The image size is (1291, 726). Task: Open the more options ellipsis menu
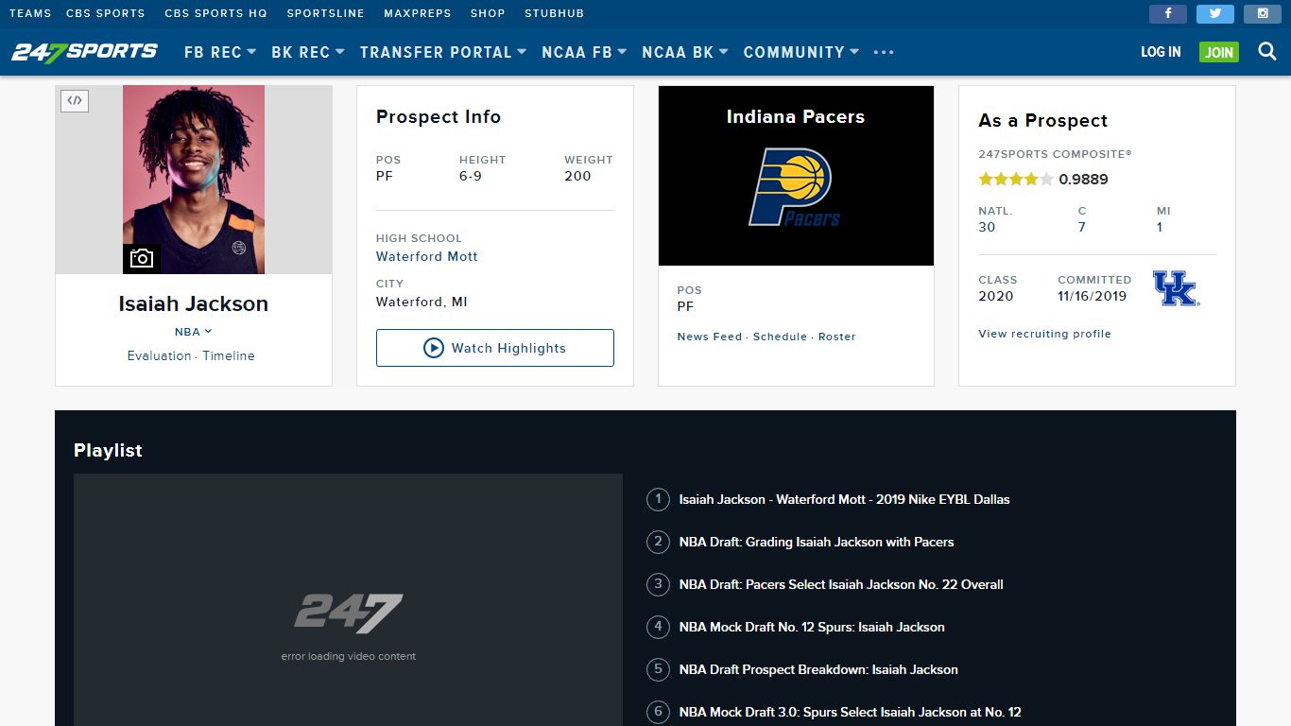[884, 53]
